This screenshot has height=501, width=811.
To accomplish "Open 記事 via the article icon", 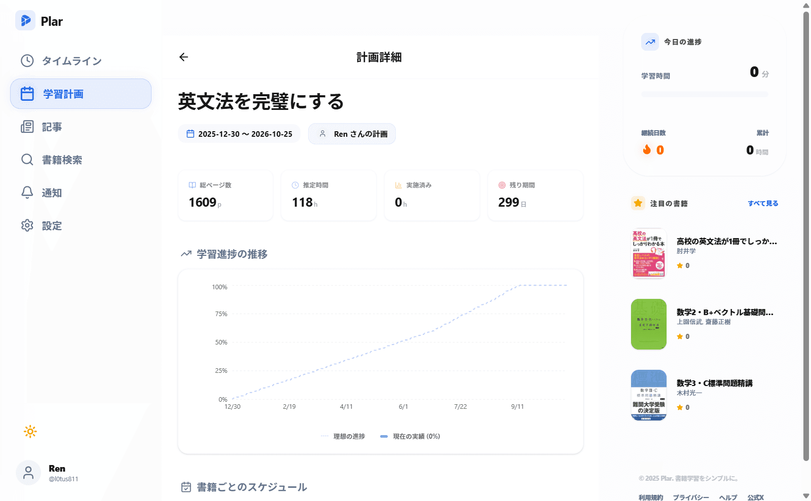I will (x=27, y=127).
